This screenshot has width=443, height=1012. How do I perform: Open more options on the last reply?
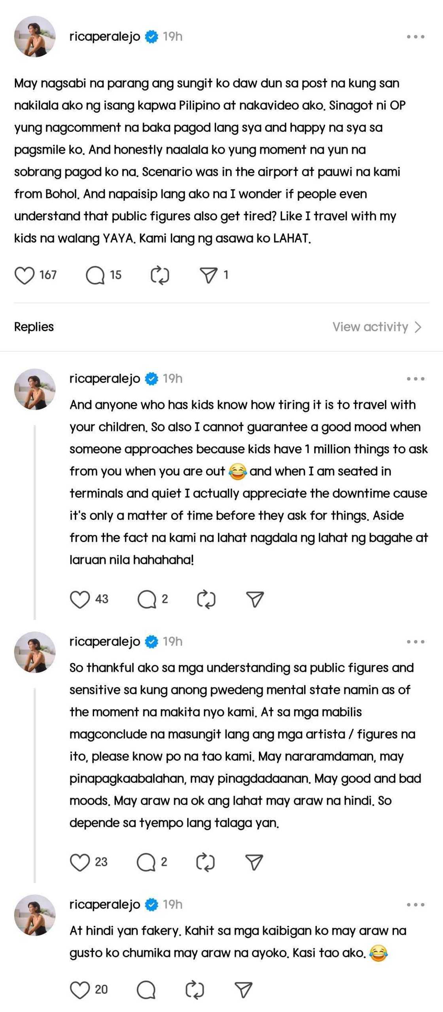click(415, 904)
